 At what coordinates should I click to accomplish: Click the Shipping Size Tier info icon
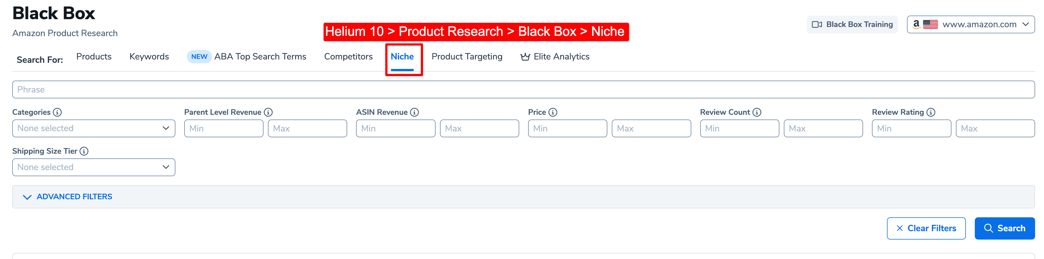84,151
